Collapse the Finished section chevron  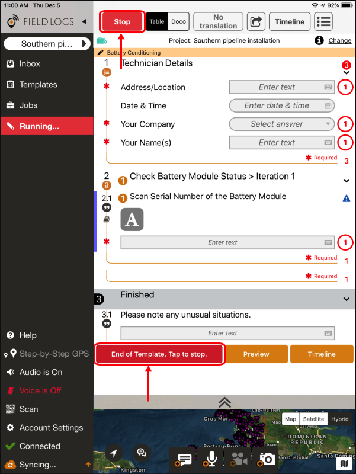point(347,299)
